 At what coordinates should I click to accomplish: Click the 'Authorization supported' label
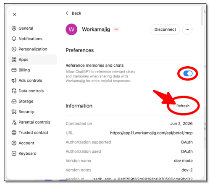coord(88,142)
